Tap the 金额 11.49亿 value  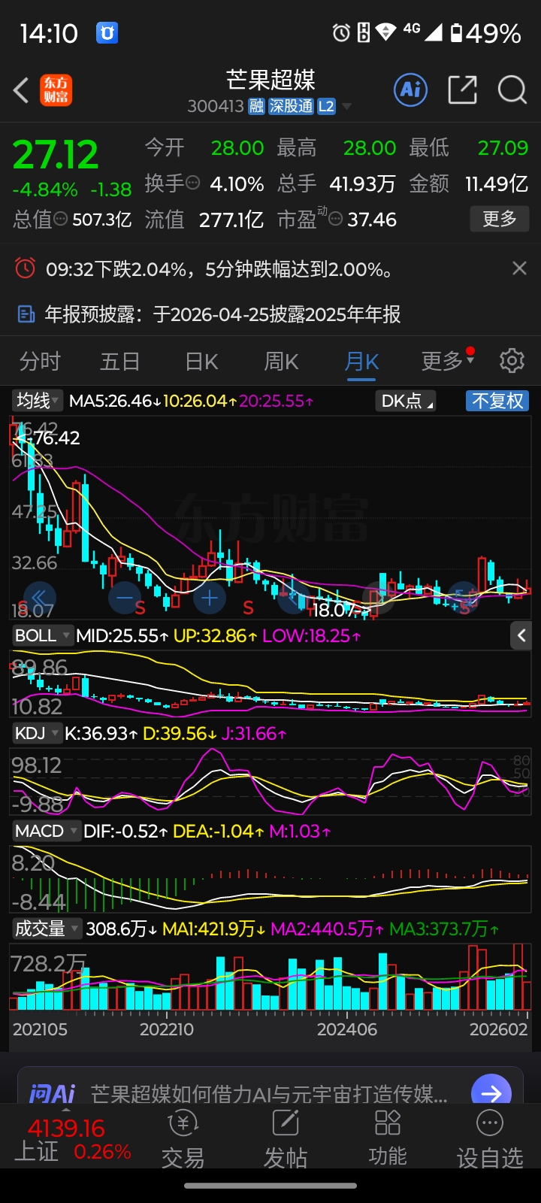coord(497,183)
